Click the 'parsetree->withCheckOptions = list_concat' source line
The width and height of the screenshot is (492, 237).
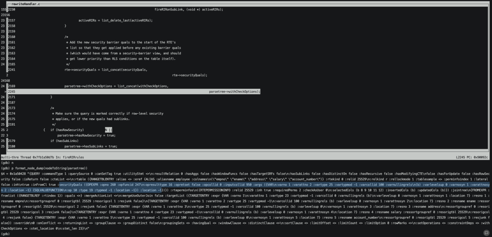[117, 86]
